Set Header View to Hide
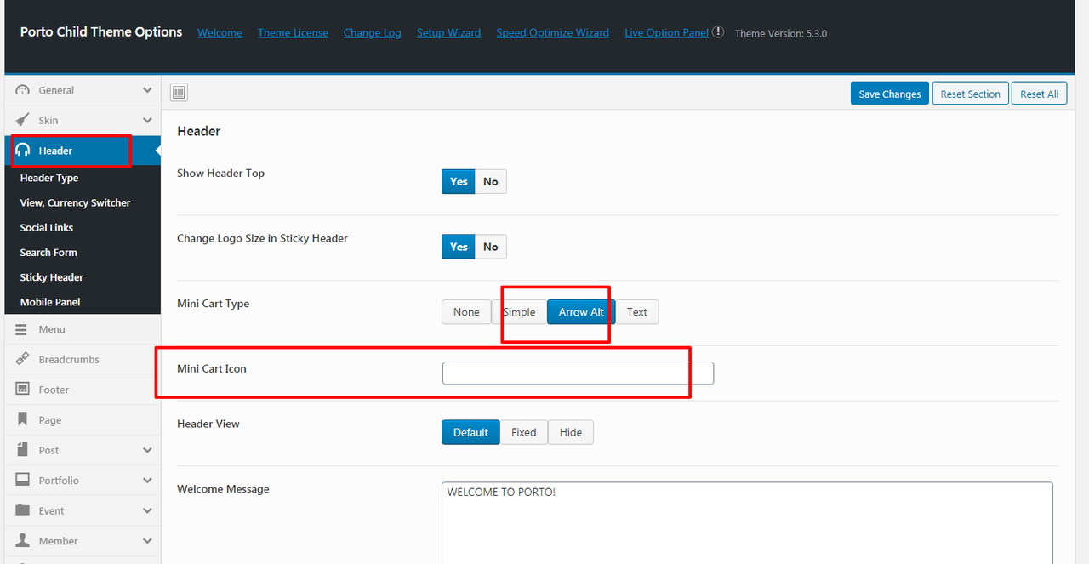This screenshot has height=564, width=1089. click(x=571, y=432)
